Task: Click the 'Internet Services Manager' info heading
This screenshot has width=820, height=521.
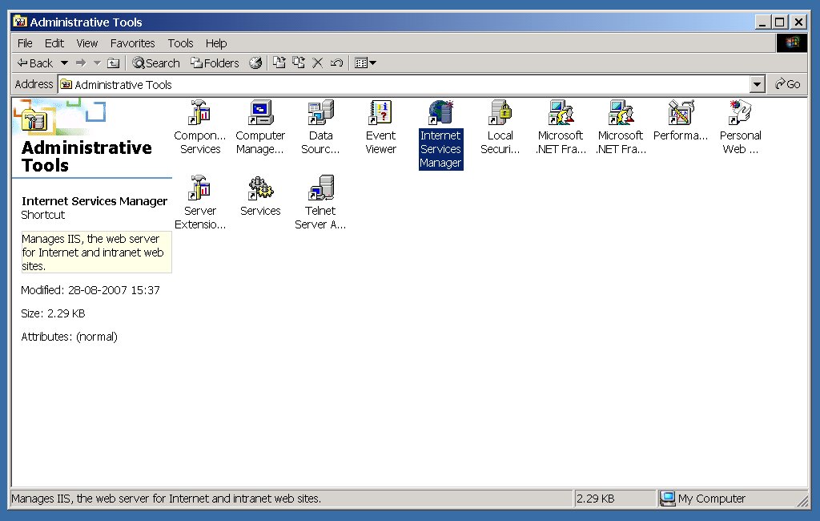Action: point(94,201)
